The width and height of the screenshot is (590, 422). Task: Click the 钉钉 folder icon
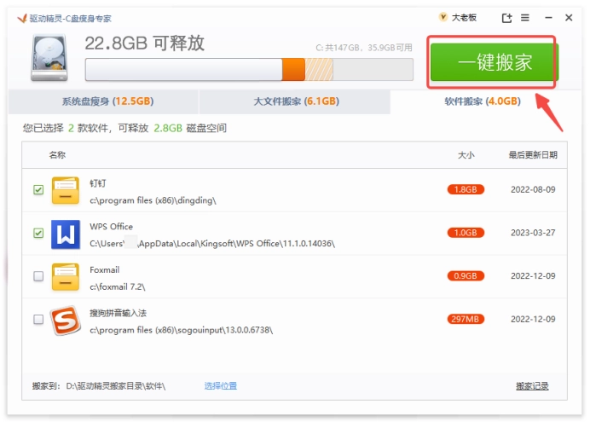point(65,190)
